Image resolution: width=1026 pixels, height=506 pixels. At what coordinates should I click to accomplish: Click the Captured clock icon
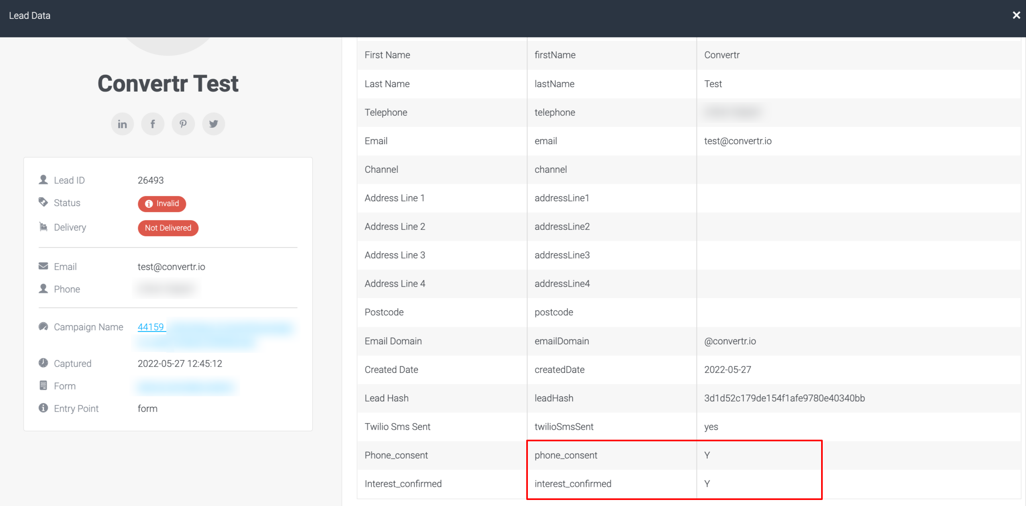(43, 363)
